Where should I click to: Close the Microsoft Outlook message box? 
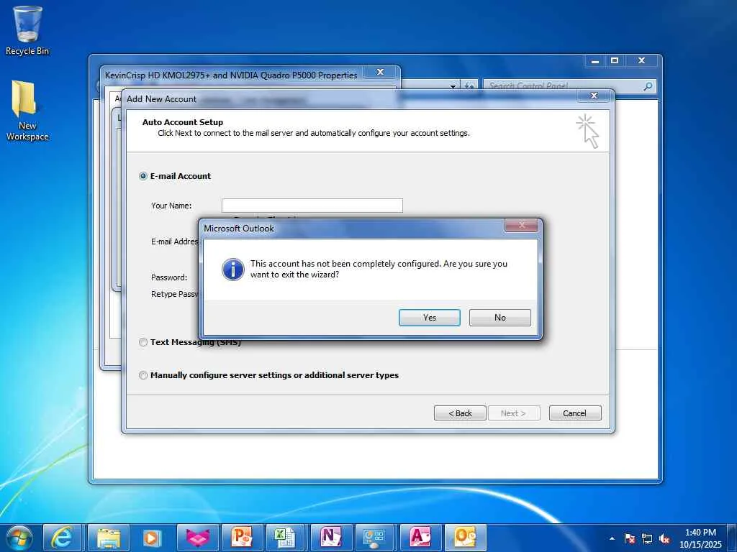[x=521, y=225]
